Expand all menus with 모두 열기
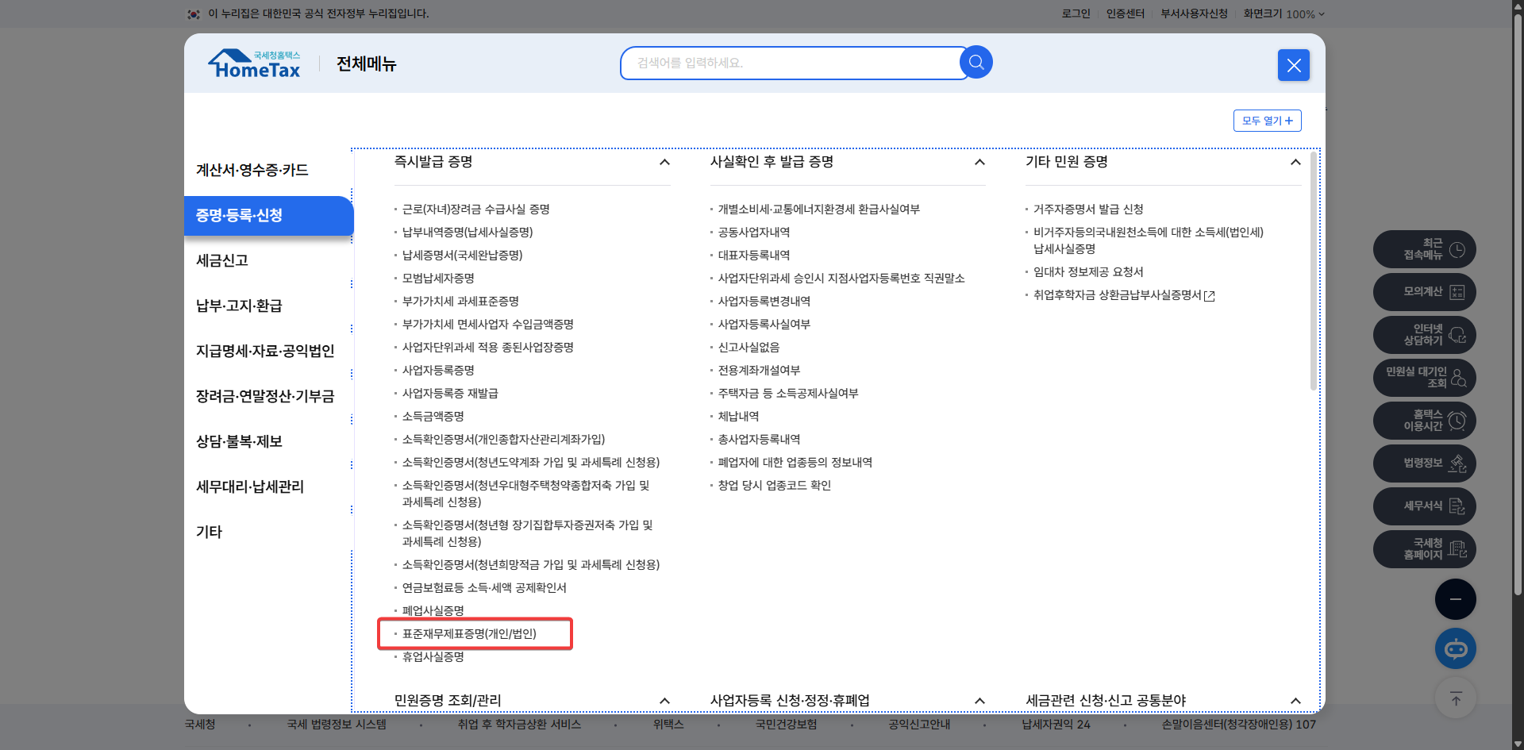This screenshot has width=1524, height=750. [x=1266, y=120]
